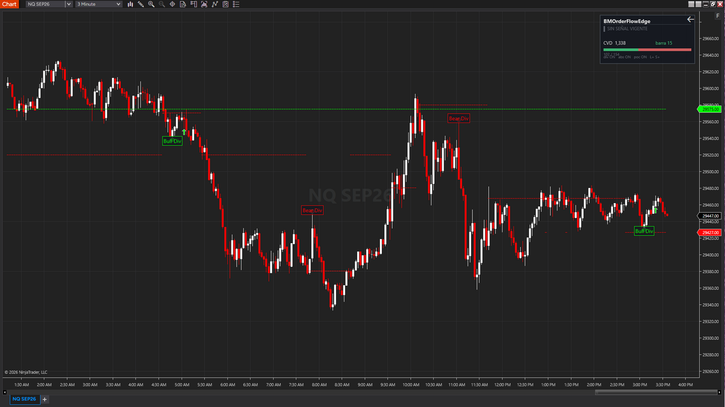The image size is (725, 407).
Task: Click the 29260.00 price axis label
Action: 710,371
